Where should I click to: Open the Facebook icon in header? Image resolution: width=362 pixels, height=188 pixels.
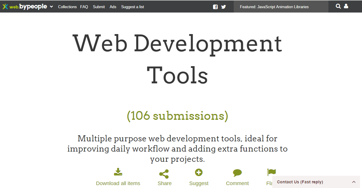(x=215, y=7)
